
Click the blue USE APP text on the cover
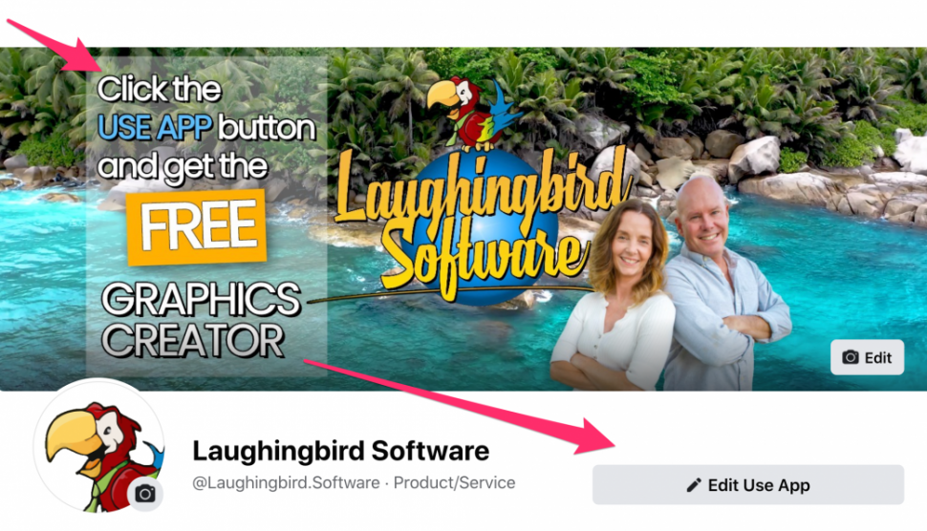pyautogui.click(x=155, y=128)
